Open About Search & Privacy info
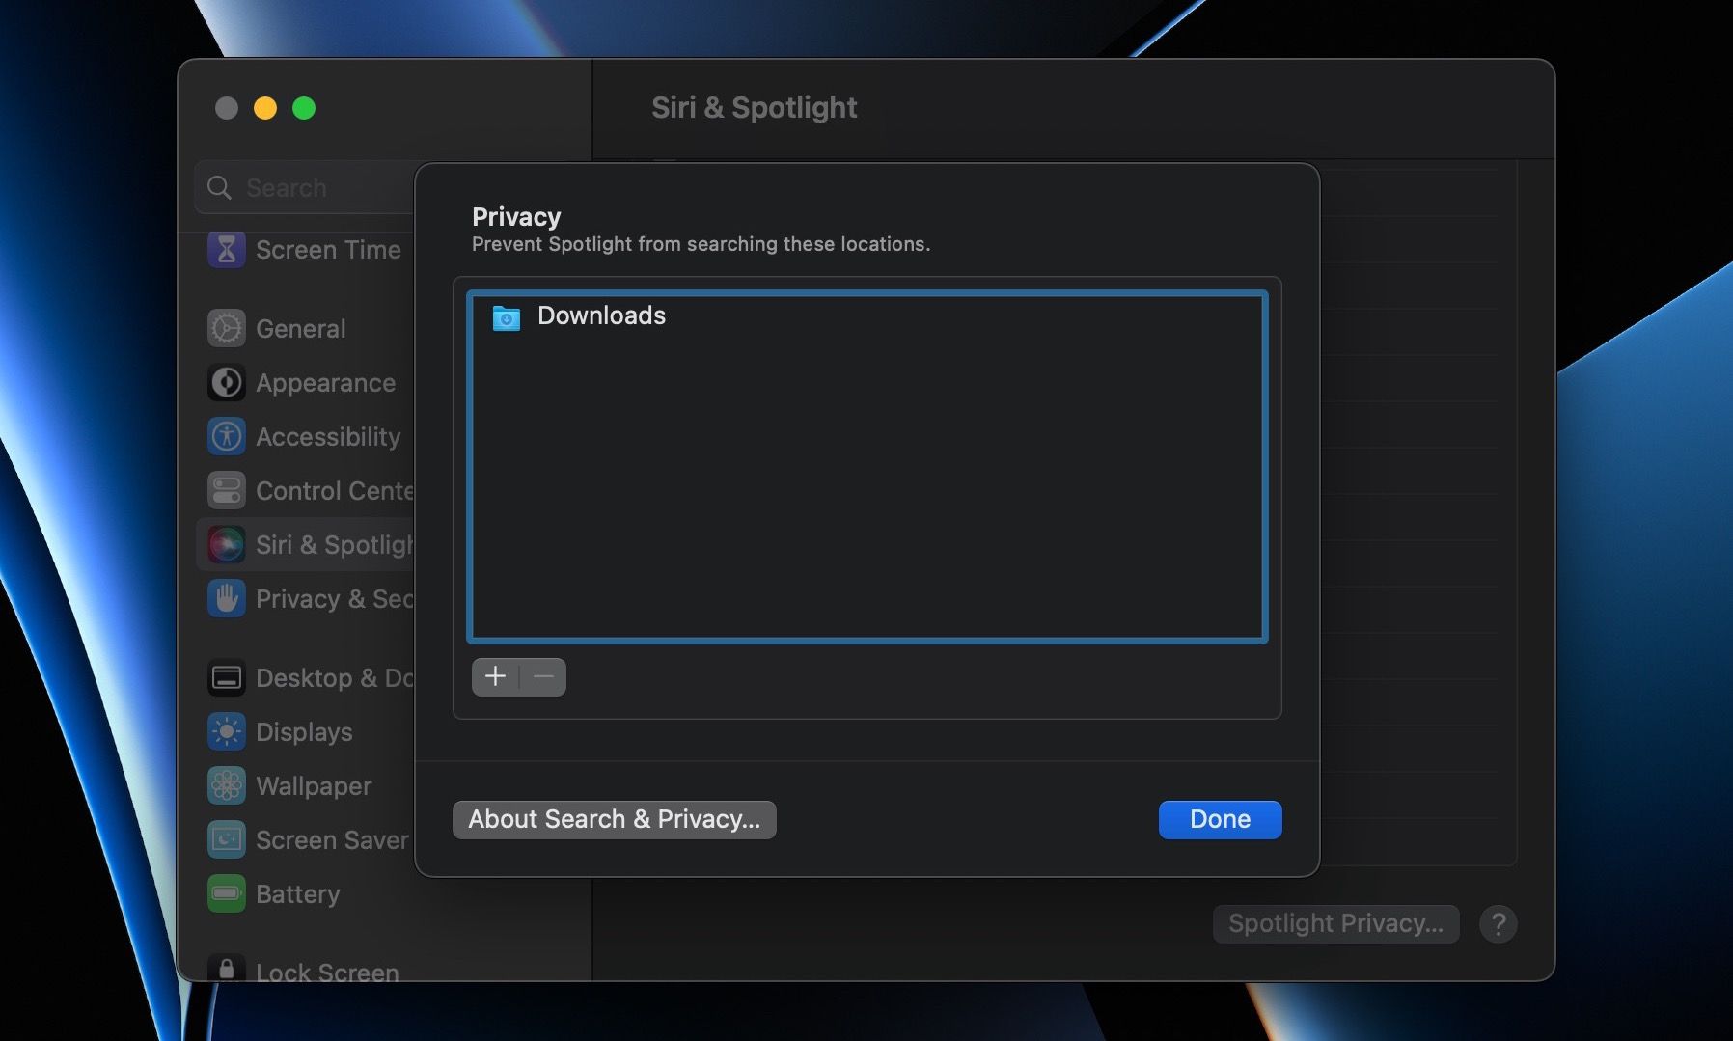This screenshot has height=1041, width=1733. 615,820
